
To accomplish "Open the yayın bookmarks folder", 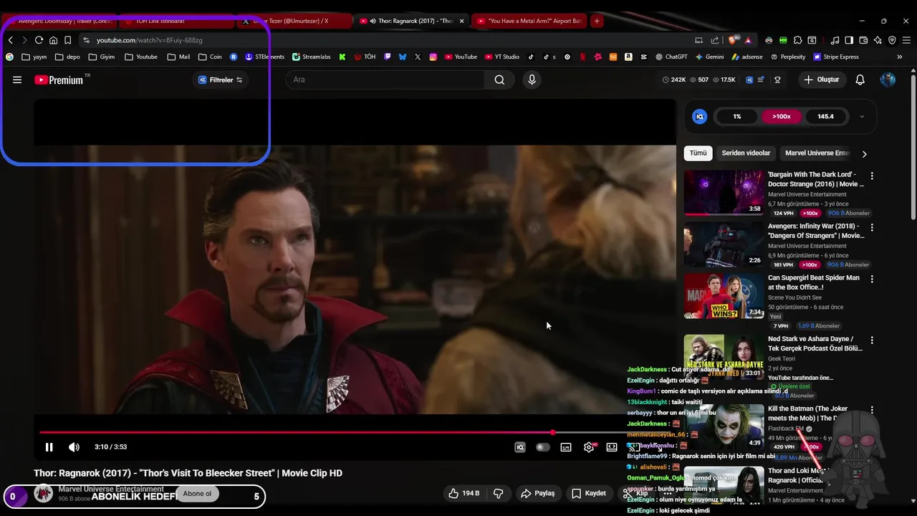I will [x=34, y=57].
